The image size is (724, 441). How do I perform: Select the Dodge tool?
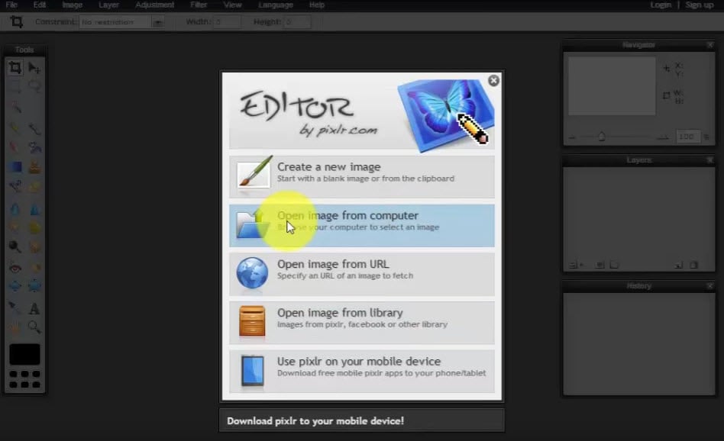tap(15, 246)
